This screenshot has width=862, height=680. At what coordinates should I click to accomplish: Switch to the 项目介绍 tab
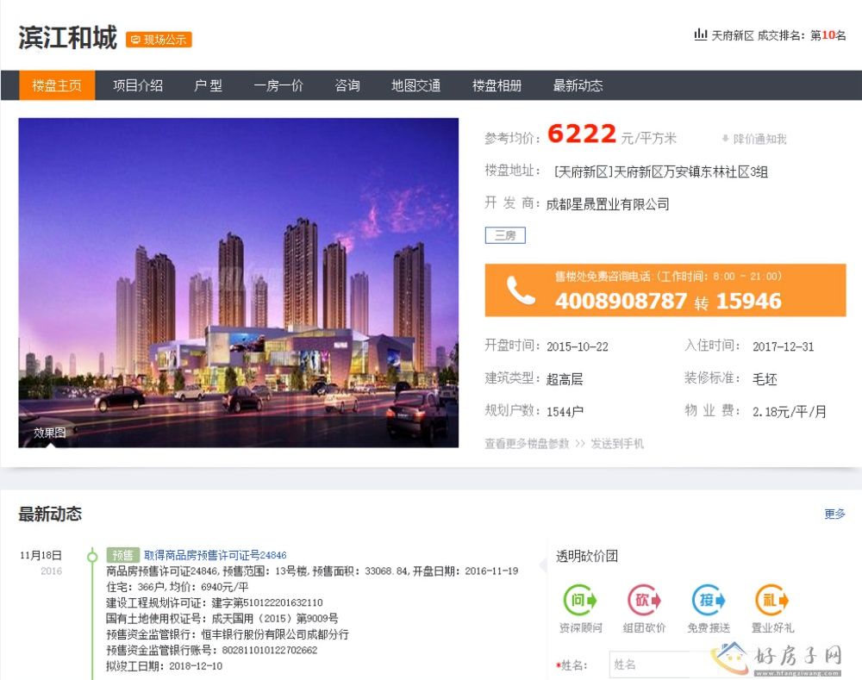click(138, 85)
